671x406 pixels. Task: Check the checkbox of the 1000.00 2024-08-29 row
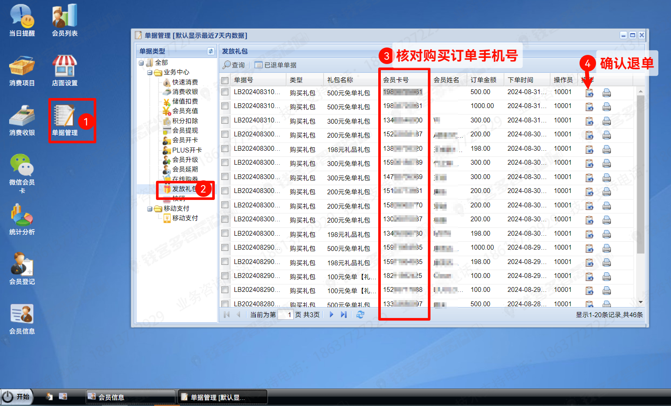tap(225, 247)
